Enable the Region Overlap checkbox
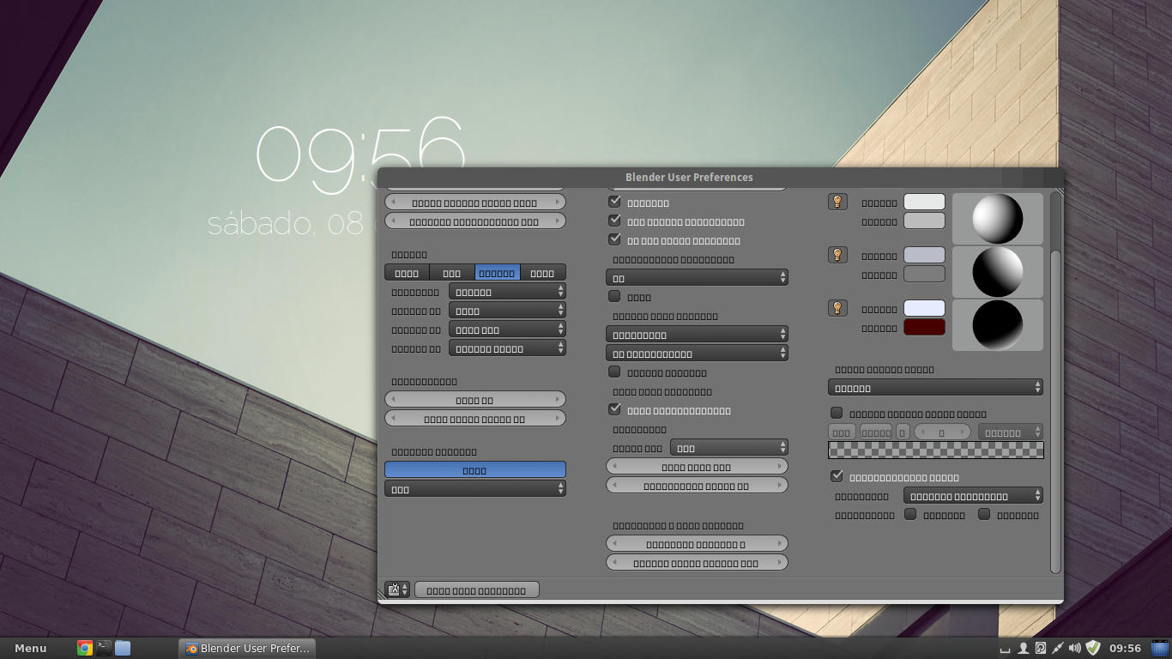This screenshot has width=1172, height=659. click(614, 372)
